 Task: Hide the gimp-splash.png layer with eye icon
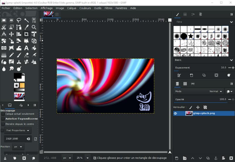point(175,113)
